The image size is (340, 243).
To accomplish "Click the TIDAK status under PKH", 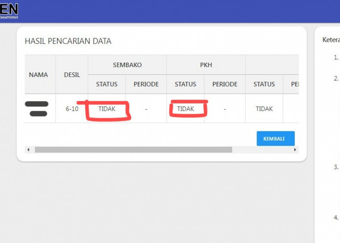I will click(x=186, y=109).
